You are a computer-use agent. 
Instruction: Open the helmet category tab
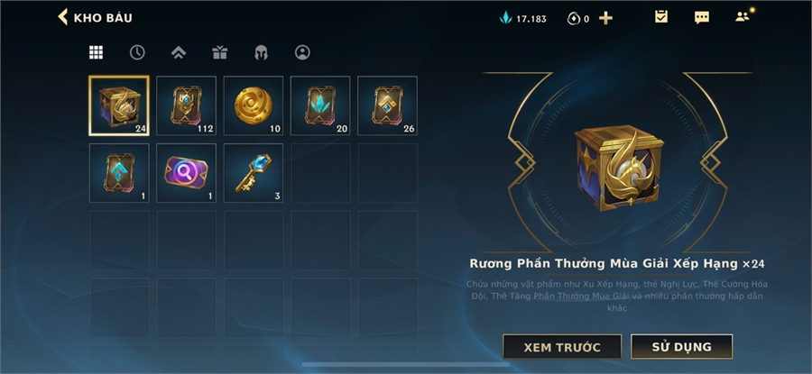[261, 52]
